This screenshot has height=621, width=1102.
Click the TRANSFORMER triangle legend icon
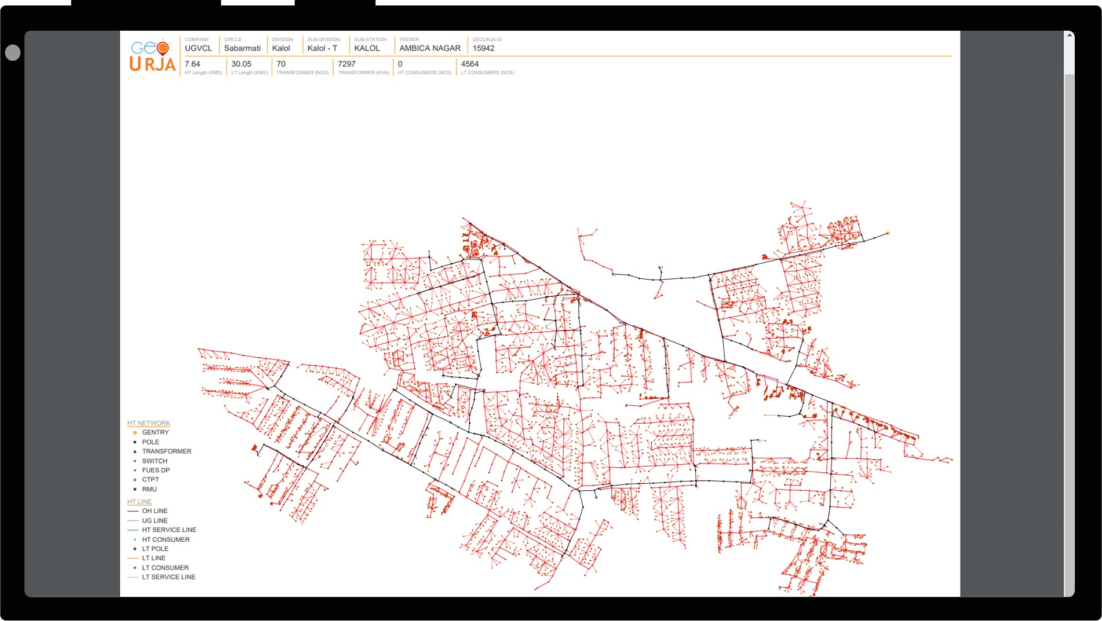[x=135, y=451]
